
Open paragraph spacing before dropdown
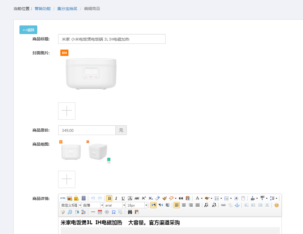tap(257, 198)
